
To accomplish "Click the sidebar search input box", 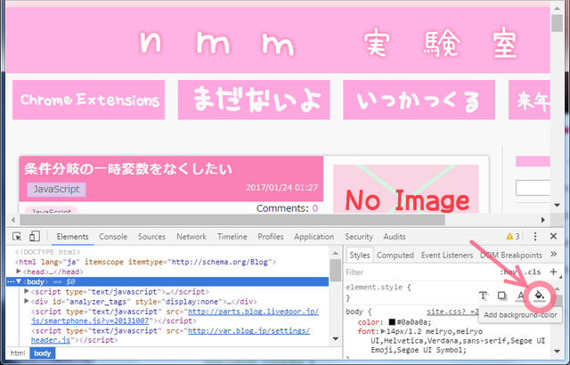I will [533, 188].
